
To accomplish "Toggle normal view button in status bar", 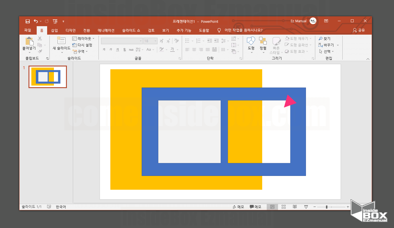I will tap(272, 207).
